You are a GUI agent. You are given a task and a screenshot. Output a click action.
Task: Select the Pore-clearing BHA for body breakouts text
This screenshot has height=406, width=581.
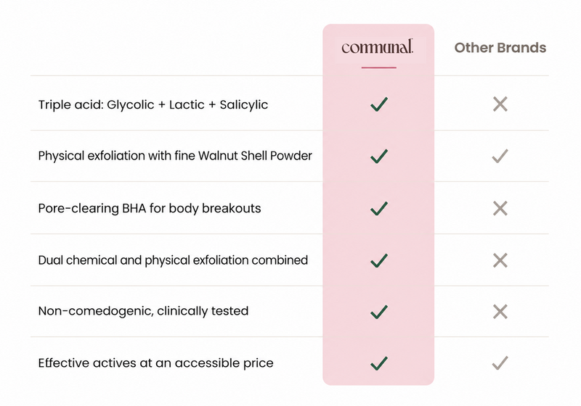point(150,209)
